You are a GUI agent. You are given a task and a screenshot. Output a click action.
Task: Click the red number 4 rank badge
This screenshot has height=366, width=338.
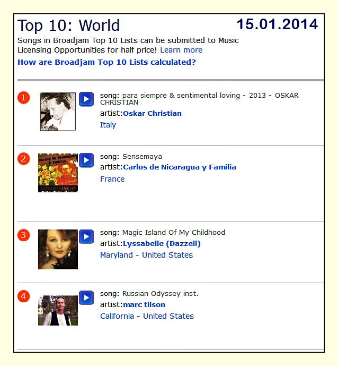pyautogui.click(x=24, y=296)
